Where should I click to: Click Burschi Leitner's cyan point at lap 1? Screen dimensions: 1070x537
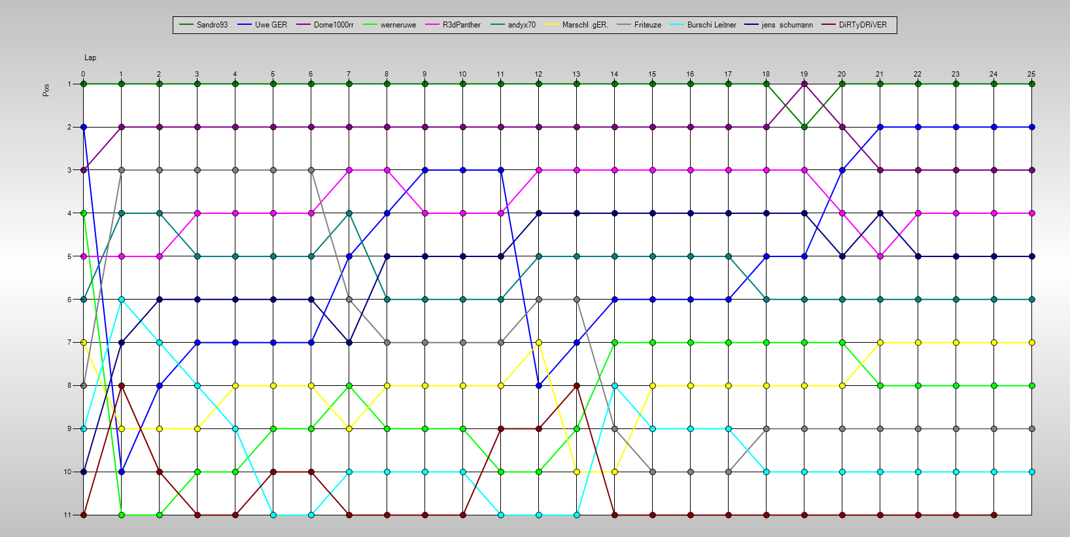(x=121, y=300)
